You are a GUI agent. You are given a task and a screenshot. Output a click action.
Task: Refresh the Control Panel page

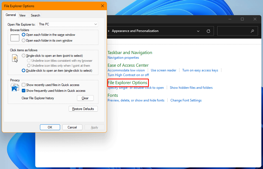coord(208,31)
